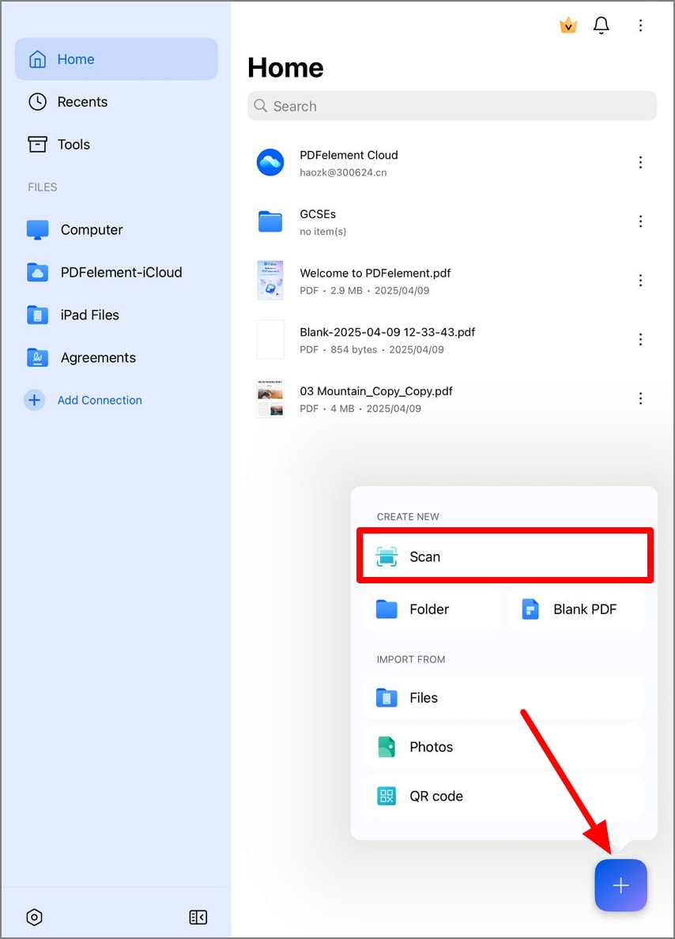
Task: Collapse the sidebar panel
Action: 198,917
